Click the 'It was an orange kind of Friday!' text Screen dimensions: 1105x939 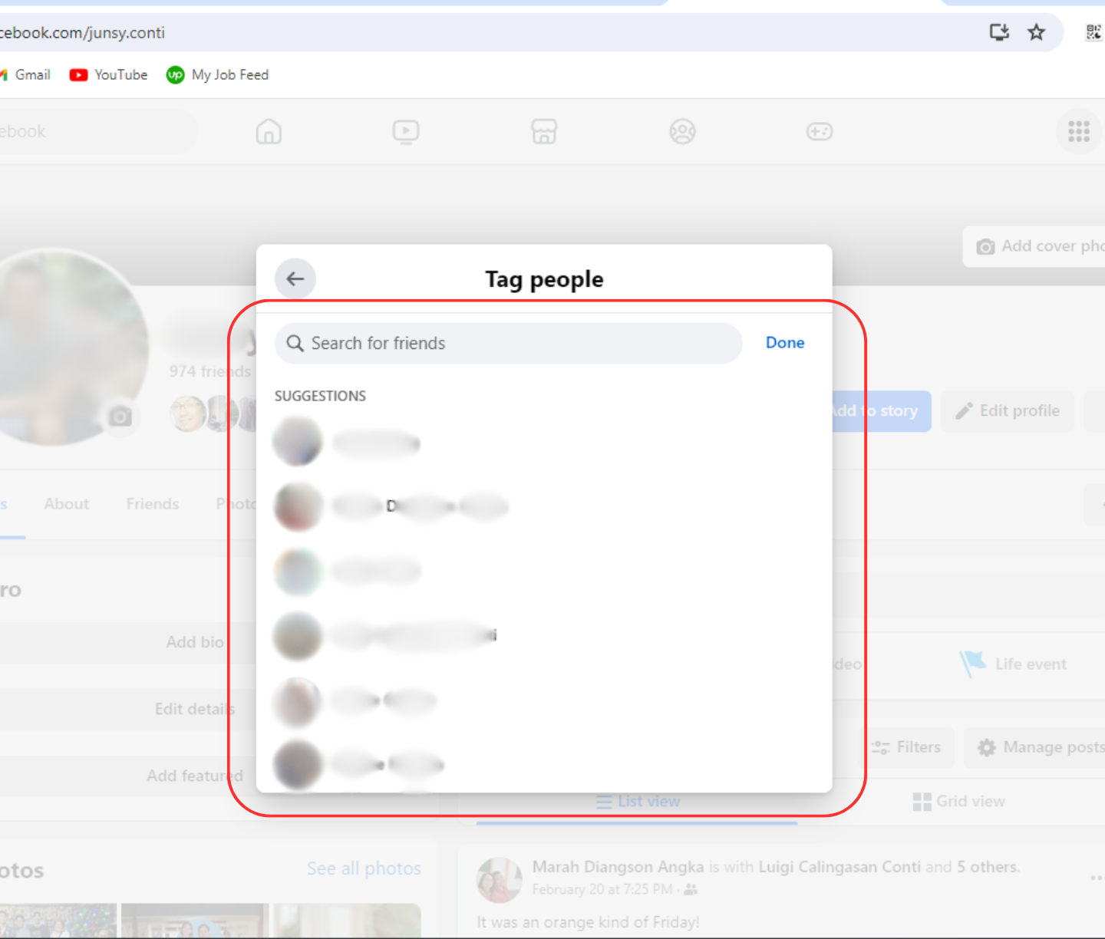(588, 922)
